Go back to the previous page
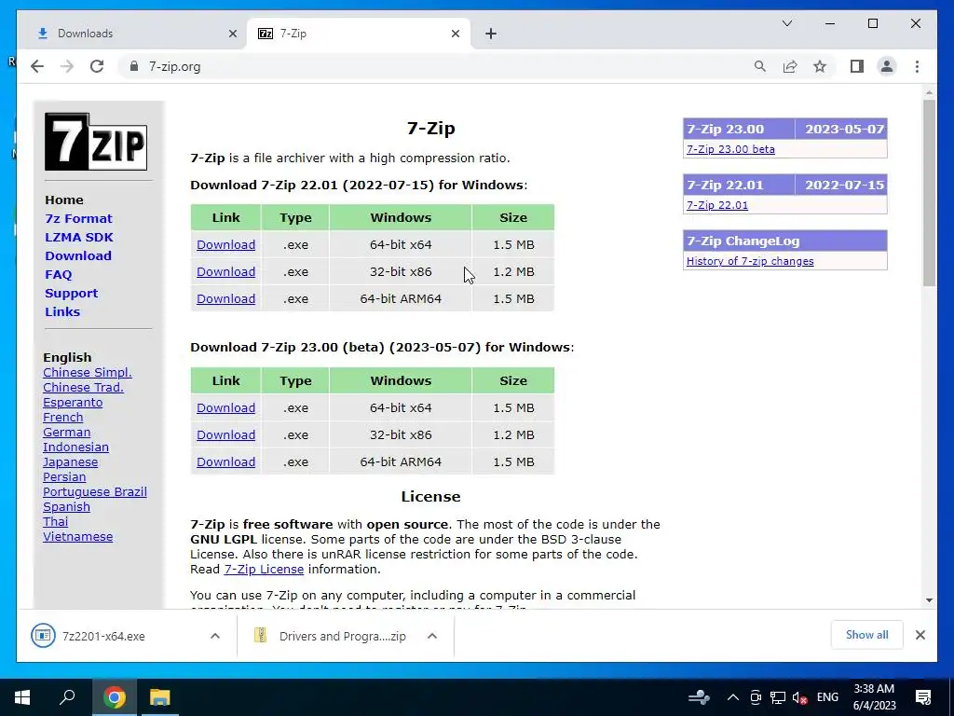The width and height of the screenshot is (954, 716). click(37, 66)
